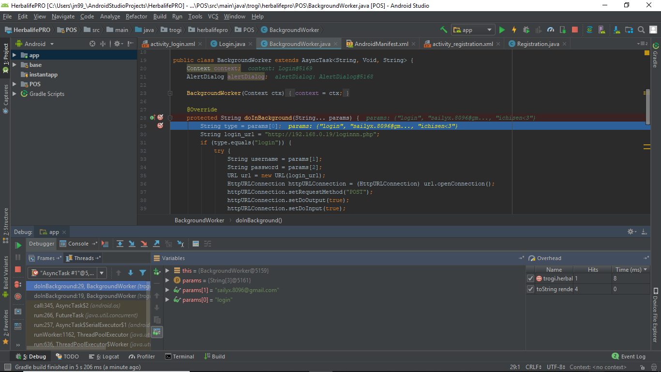The height and width of the screenshot is (372, 661).
Task: Click View Breakpoints double red dots icon
Action: (18, 284)
